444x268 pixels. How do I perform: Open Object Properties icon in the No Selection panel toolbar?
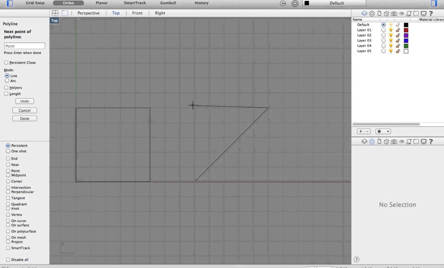372,141
